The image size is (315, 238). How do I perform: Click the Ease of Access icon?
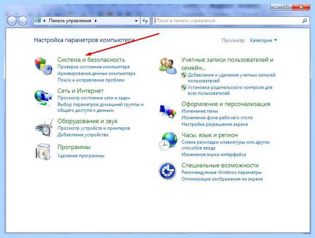click(167, 171)
